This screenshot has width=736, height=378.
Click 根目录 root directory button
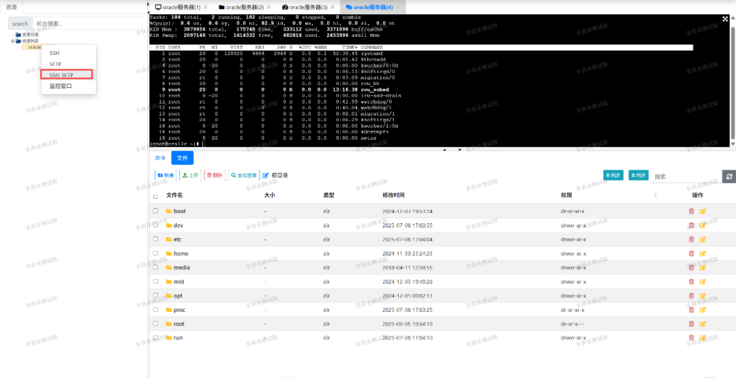[x=275, y=175]
